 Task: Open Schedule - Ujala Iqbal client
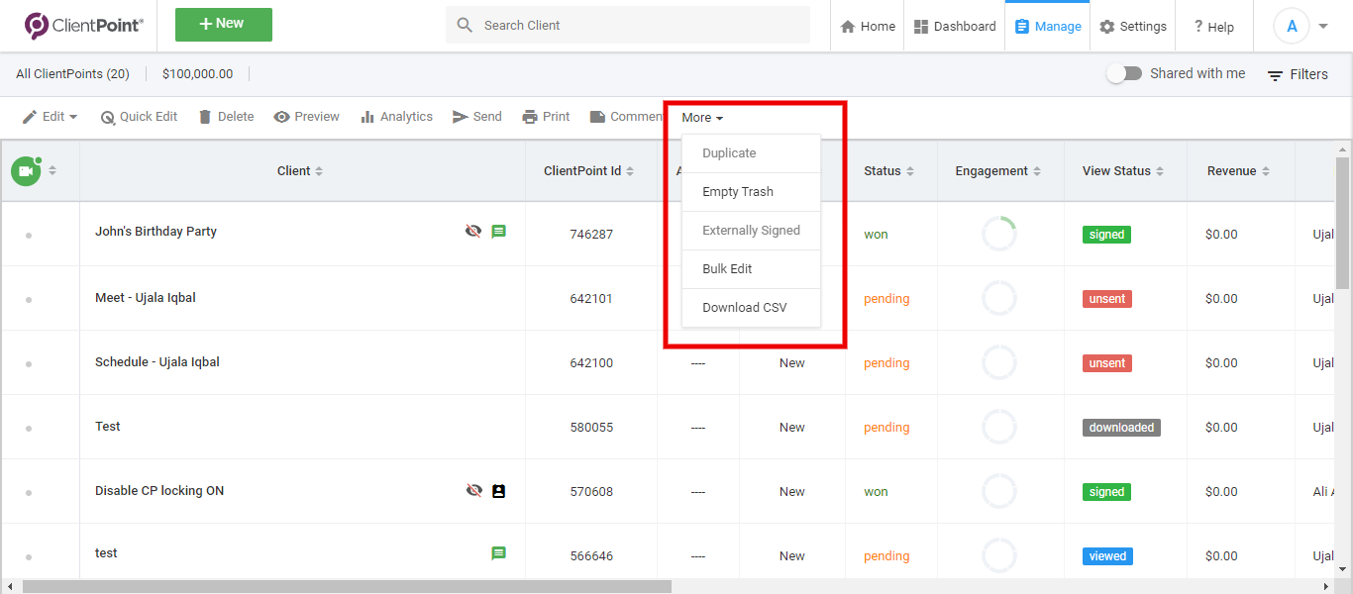157,362
